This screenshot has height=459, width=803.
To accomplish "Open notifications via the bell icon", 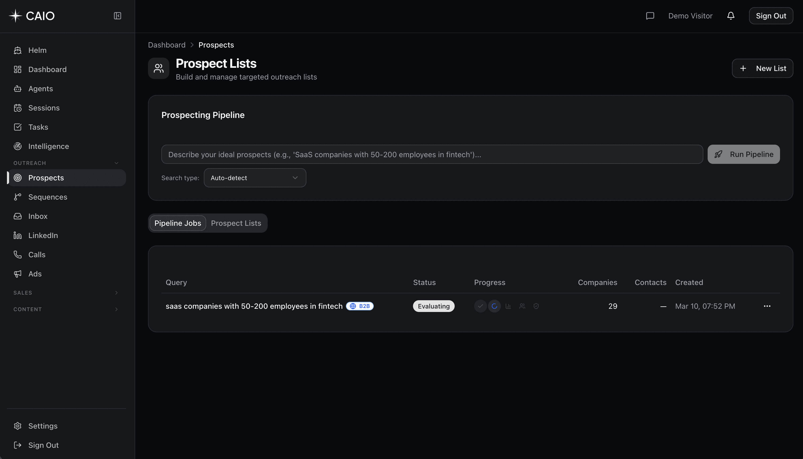I will pos(731,15).
